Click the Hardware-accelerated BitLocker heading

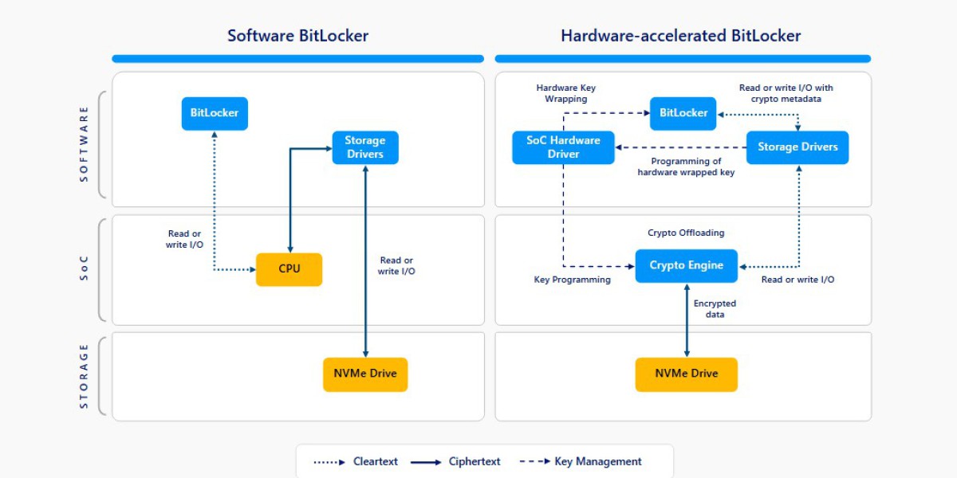(x=680, y=36)
